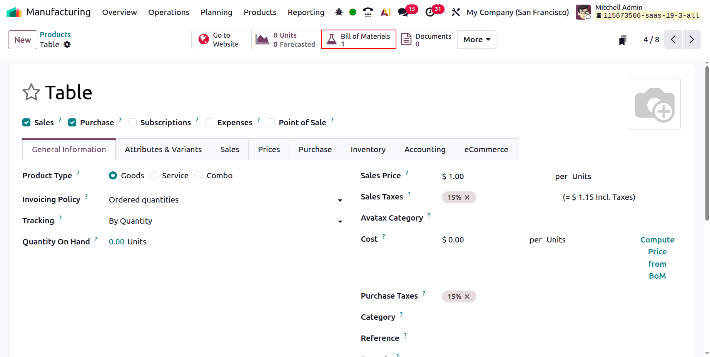Open the VoIP phone icon

(368, 12)
